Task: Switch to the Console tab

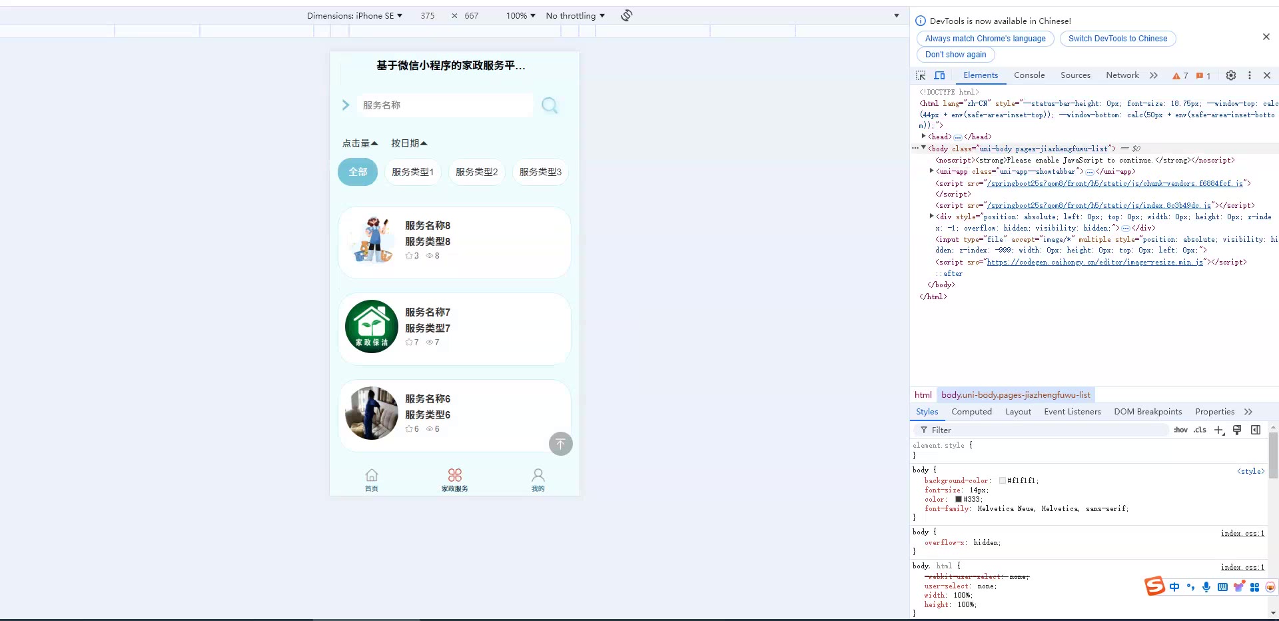Action: [1029, 75]
